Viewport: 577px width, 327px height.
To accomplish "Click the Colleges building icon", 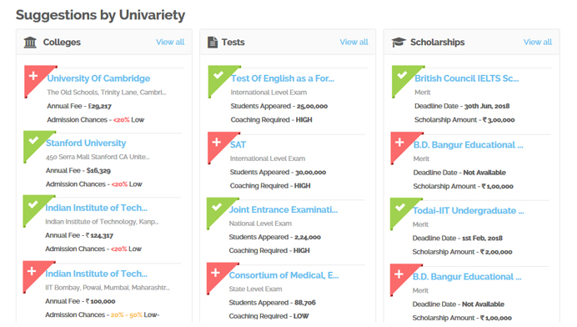I will pos(30,43).
